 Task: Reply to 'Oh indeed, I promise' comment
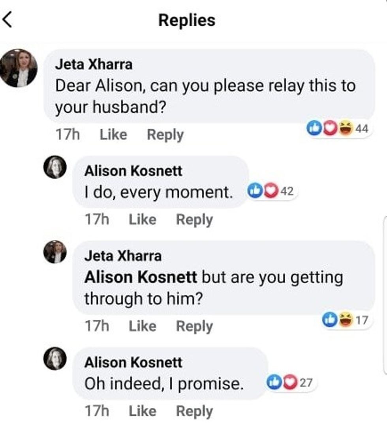(x=194, y=411)
